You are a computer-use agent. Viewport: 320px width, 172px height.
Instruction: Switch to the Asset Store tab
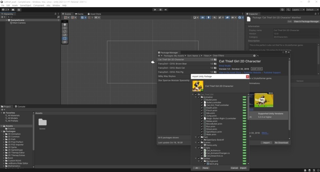94,14
